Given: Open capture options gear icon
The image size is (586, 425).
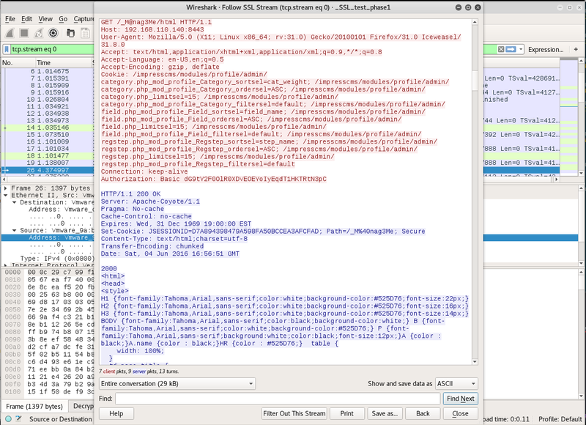Looking at the screenshot, I should point(53,33).
